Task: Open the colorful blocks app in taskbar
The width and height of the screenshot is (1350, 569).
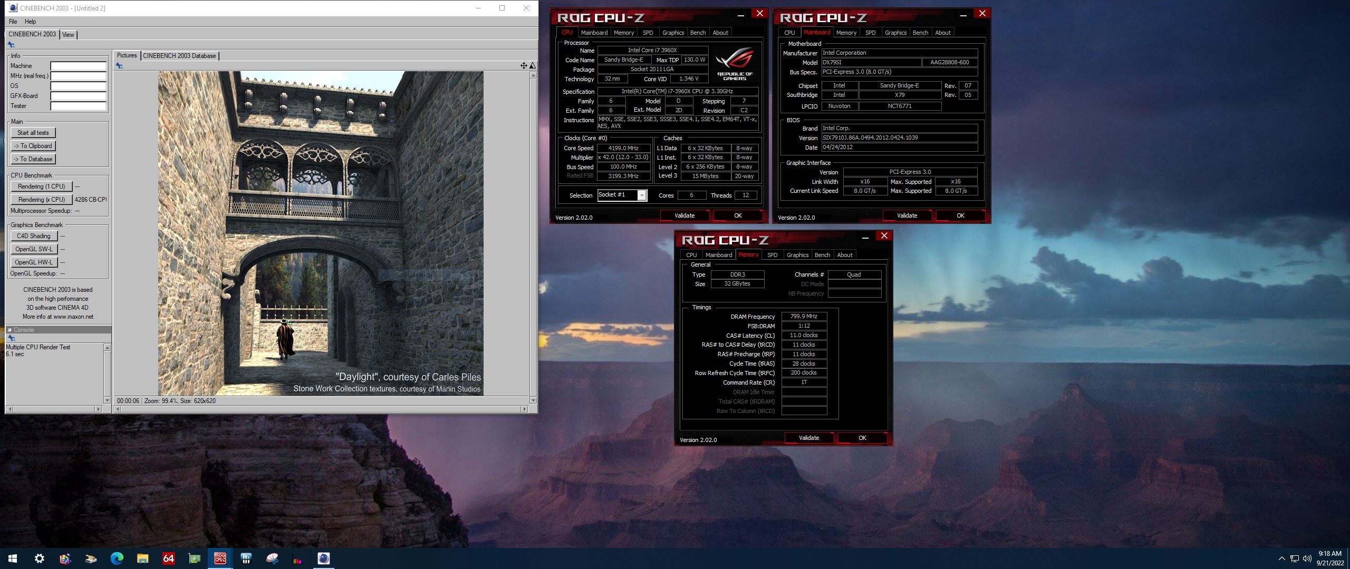Action: (x=65, y=558)
